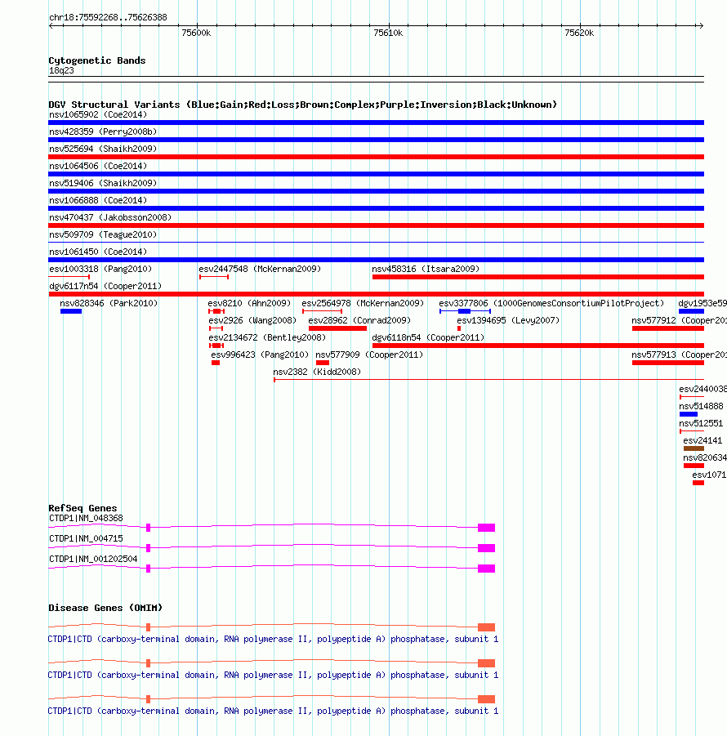The image size is (727, 736).
Task: Open variant nsv1065902 (Coe2014) label
Action: (x=98, y=114)
